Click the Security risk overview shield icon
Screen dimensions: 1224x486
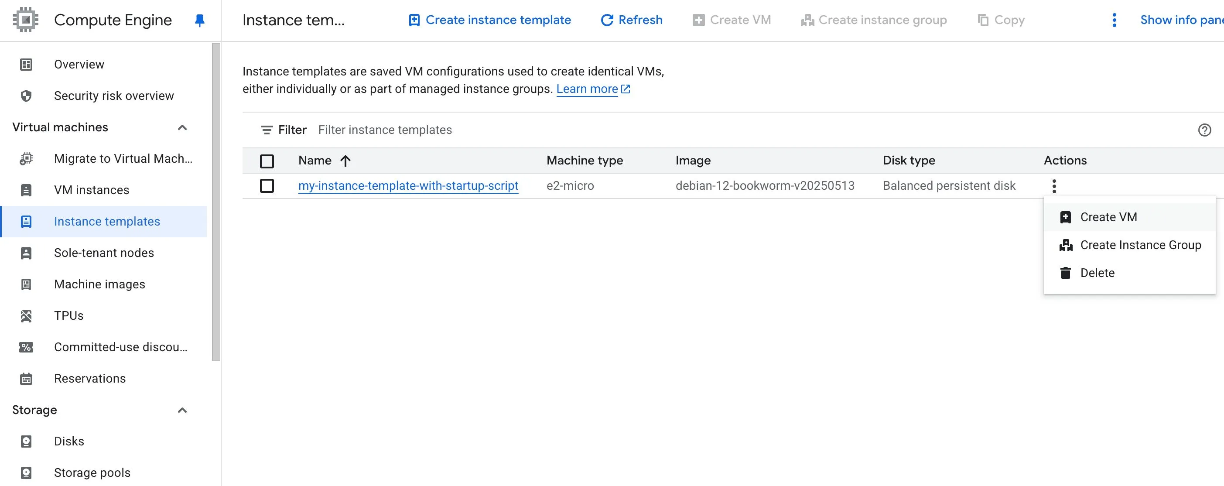click(26, 96)
